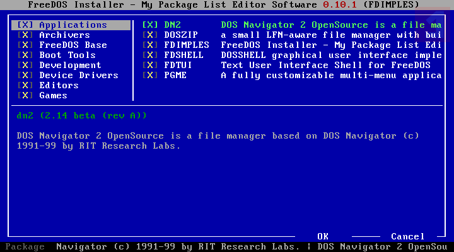Uncheck the FDIMPLES package checkbox
The width and height of the screenshot is (454, 252).
(x=150, y=45)
